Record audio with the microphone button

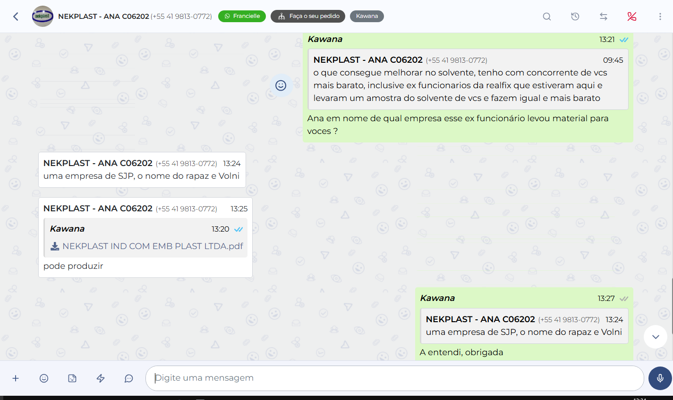660,378
